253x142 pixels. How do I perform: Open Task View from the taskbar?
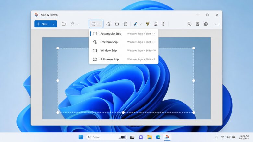132,137
